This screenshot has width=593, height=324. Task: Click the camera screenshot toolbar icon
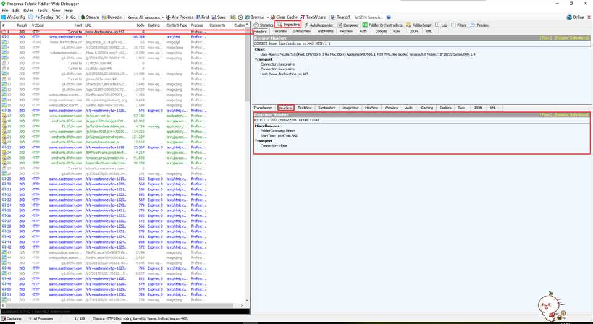click(x=233, y=17)
